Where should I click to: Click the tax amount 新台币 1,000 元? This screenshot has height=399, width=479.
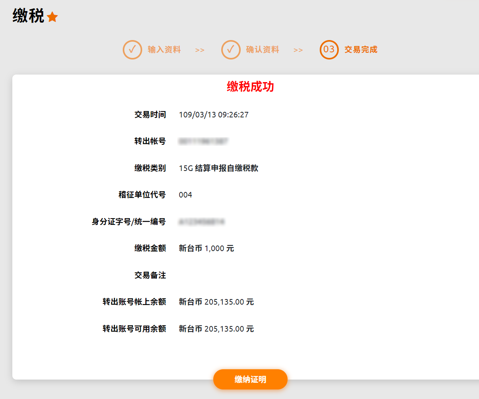(206, 248)
